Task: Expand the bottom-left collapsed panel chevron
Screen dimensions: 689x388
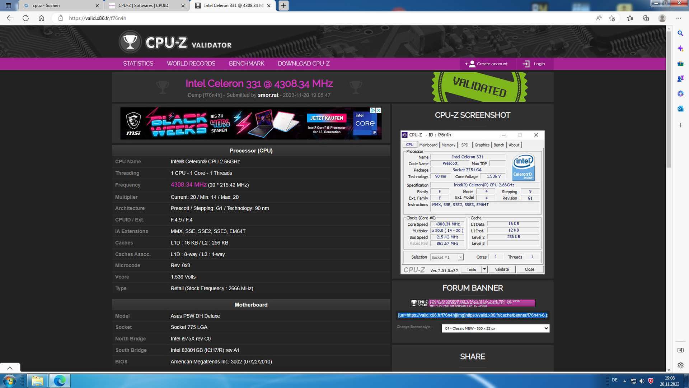Action: coord(10,368)
